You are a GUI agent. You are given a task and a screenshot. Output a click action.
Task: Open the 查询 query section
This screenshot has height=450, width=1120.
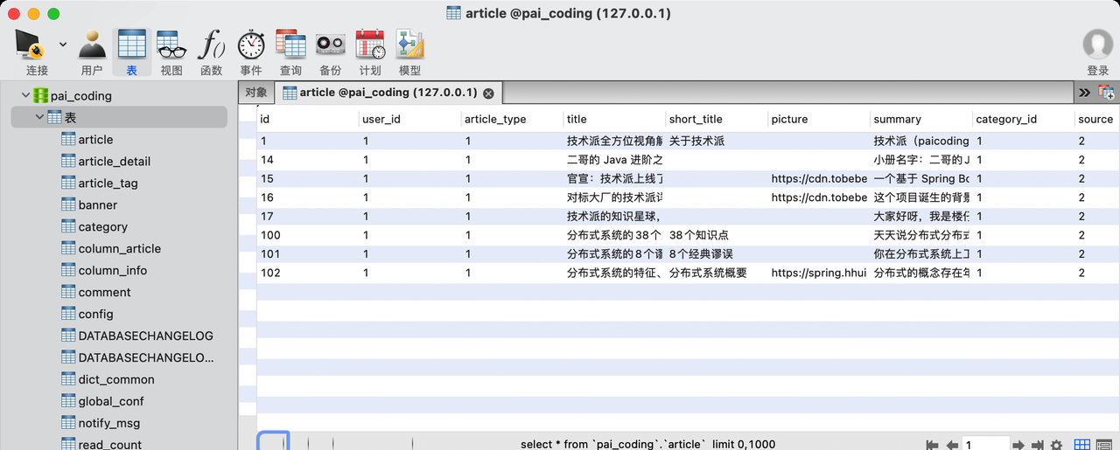[x=290, y=52]
